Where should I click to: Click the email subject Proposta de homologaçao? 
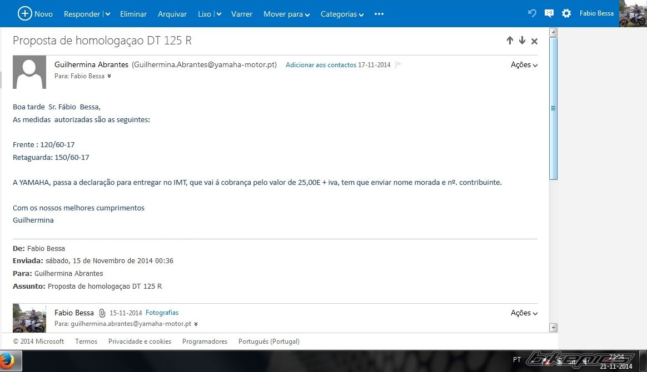[x=102, y=41]
